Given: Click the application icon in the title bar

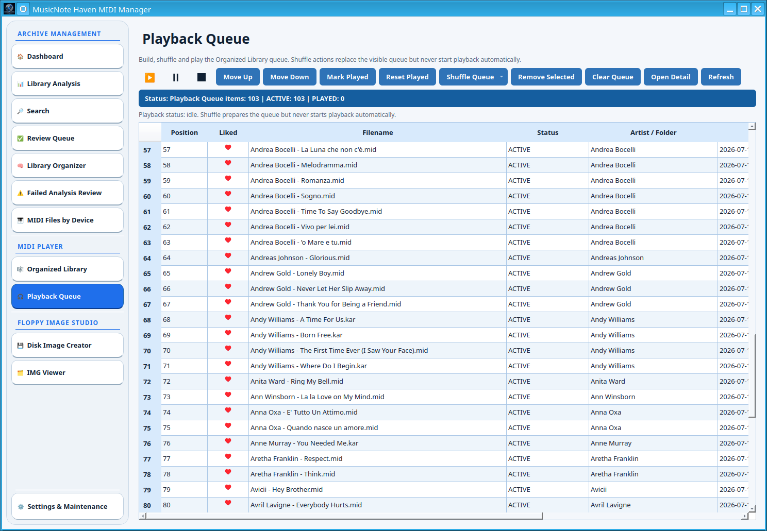Looking at the screenshot, I should (x=9, y=9).
